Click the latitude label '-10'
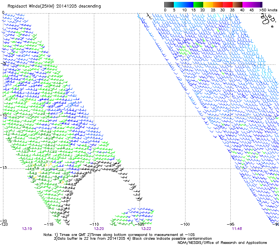279x245 pixels. point(3,115)
